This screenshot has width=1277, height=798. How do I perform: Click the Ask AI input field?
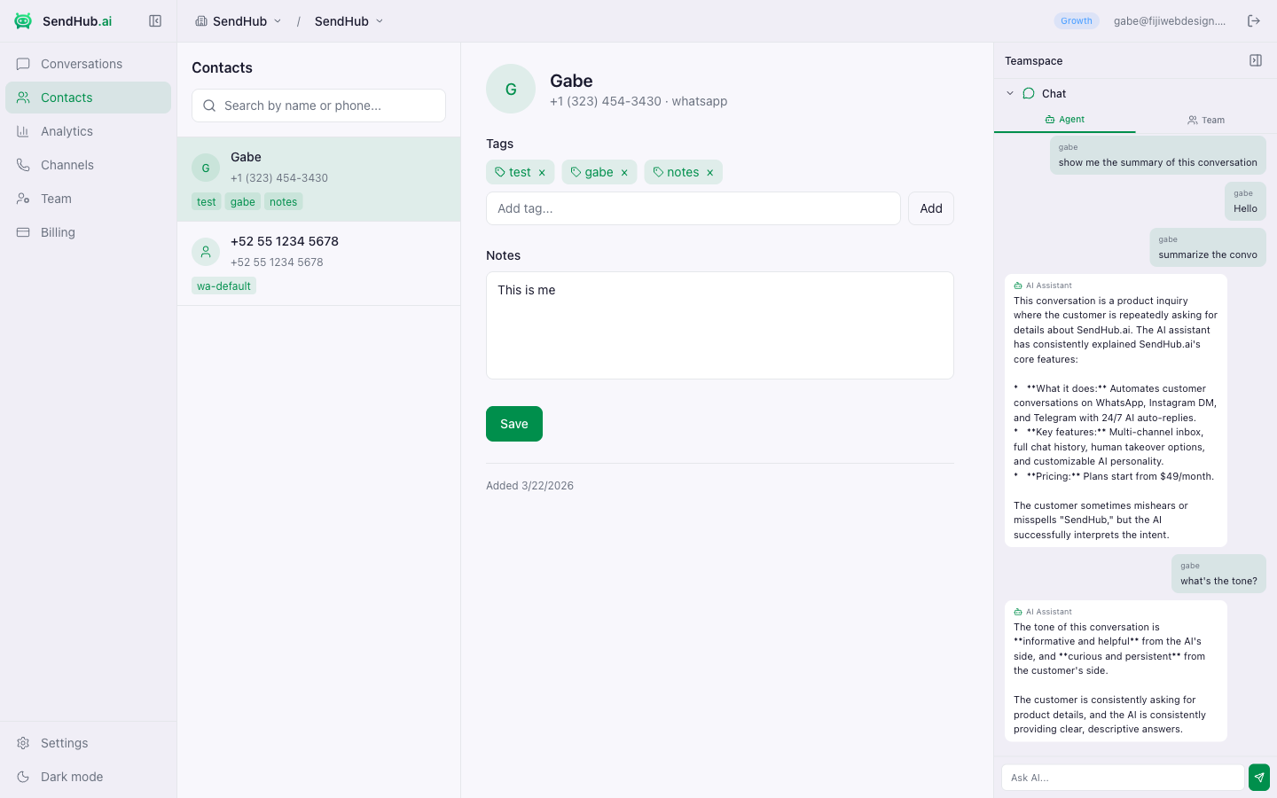pos(1123,778)
